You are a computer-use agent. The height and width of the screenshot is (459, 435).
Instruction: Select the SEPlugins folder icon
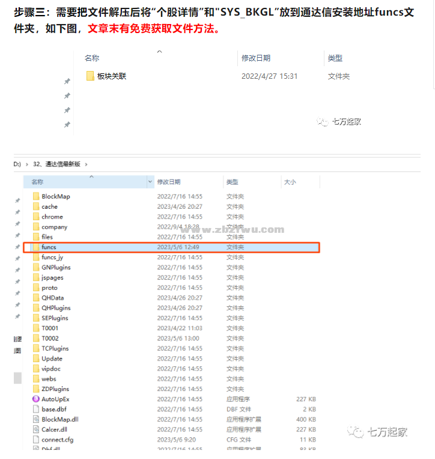36,318
